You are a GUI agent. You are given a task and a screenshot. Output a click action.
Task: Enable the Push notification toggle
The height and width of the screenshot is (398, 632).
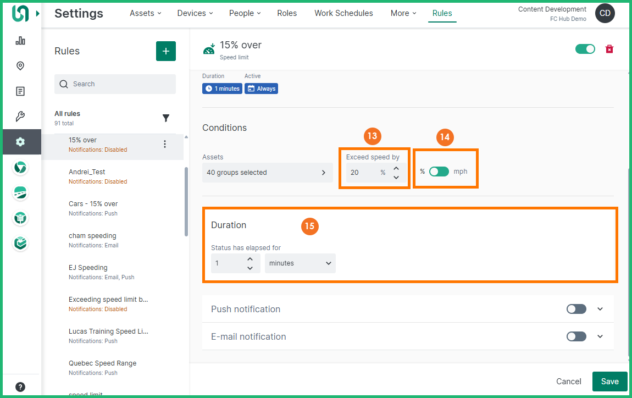pyautogui.click(x=576, y=309)
